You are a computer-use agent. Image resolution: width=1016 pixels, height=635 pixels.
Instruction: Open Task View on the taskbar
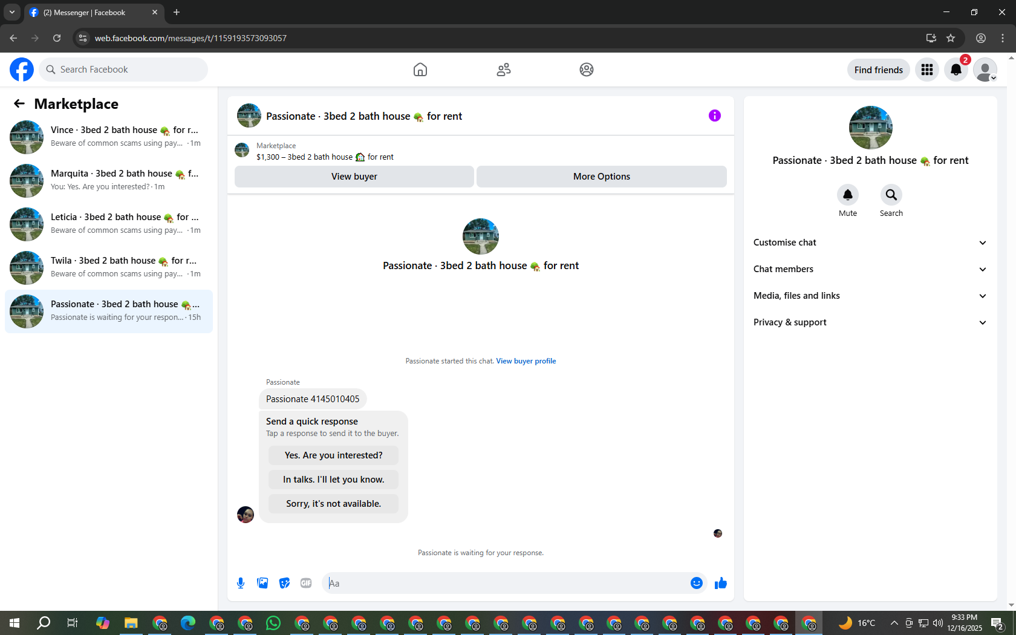coord(72,623)
